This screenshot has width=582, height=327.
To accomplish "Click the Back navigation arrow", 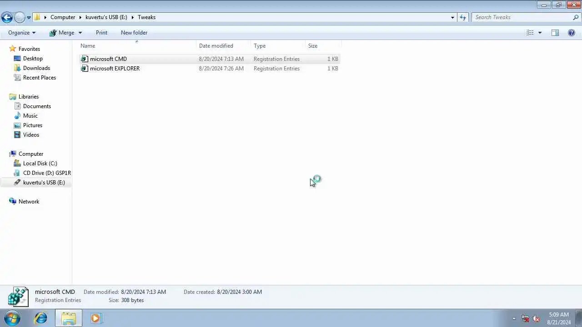I will [7, 17].
